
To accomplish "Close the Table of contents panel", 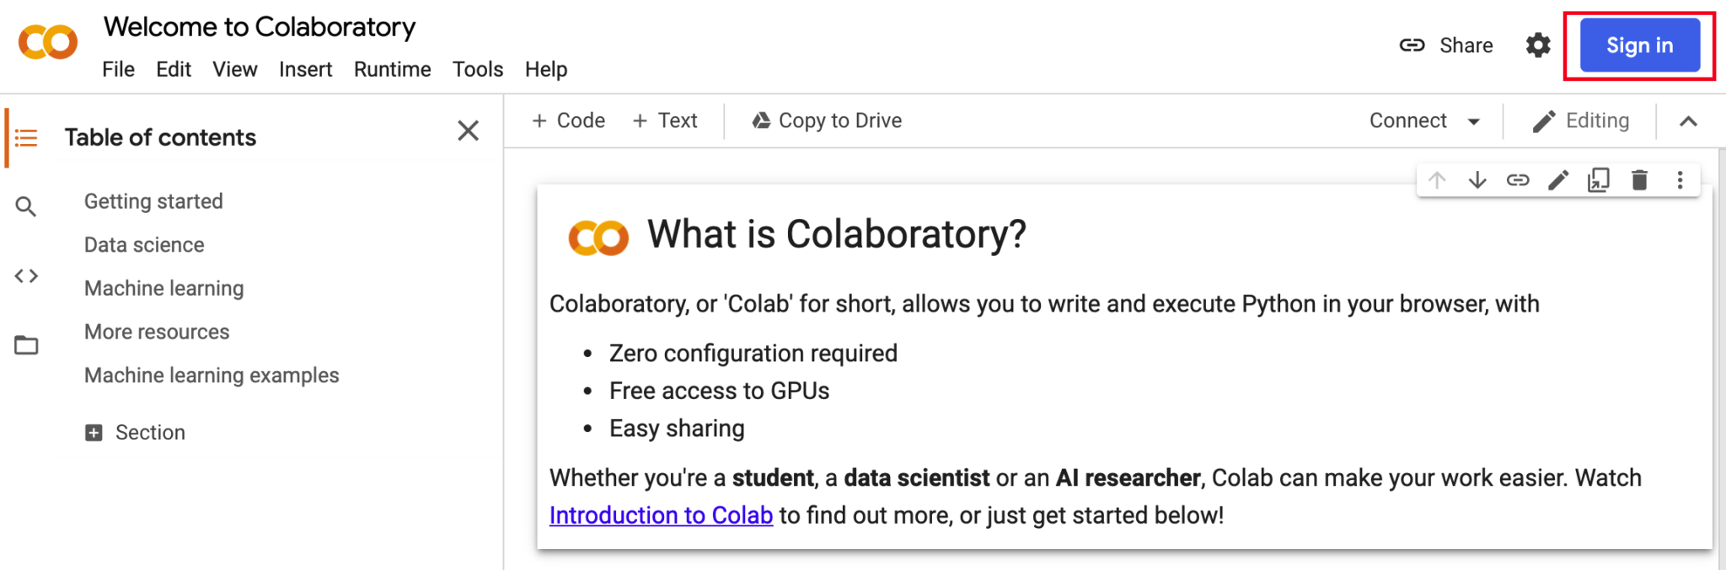I will [469, 131].
